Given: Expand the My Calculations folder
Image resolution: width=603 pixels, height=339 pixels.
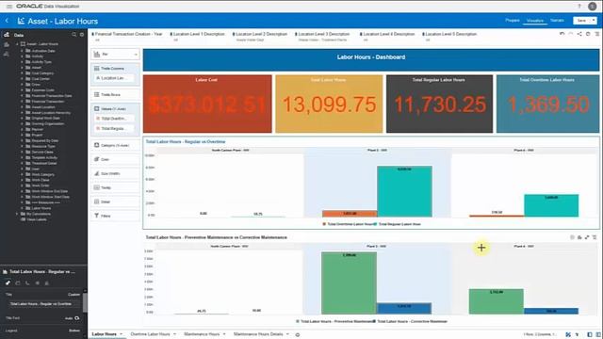Looking at the screenshot, I should coord(17,214).
